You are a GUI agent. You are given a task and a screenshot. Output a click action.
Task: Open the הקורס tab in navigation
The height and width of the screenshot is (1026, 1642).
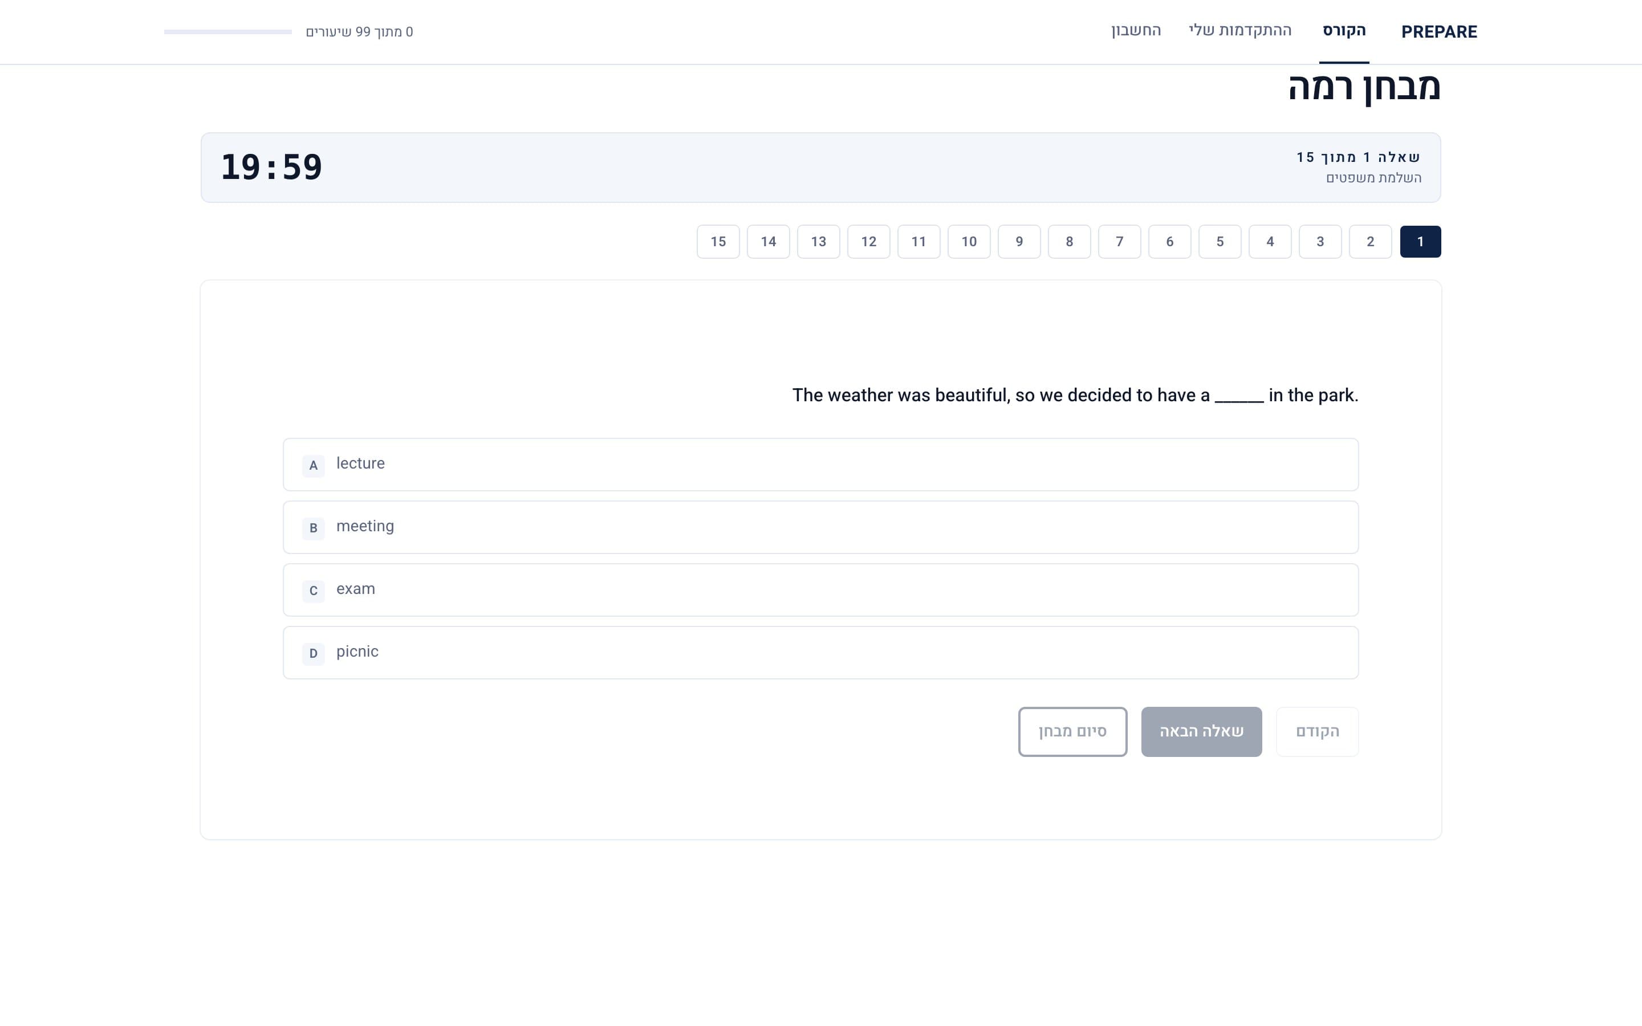[1343, 31]
